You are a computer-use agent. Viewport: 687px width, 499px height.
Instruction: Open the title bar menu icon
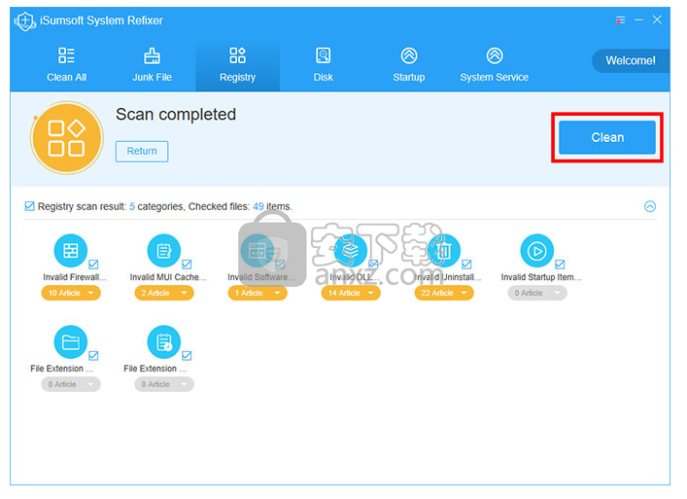point(620,20)
